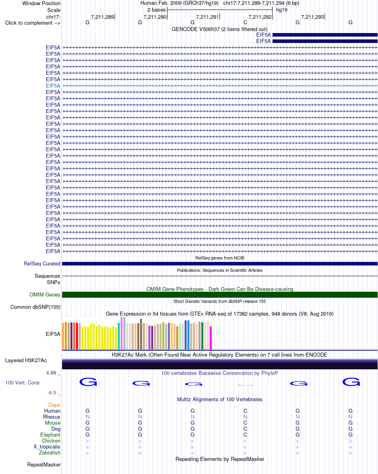This screenshot has height=474, width=378.
Task: Click base 'C' in the Elephant alignment row
Action: coord(246,435)
